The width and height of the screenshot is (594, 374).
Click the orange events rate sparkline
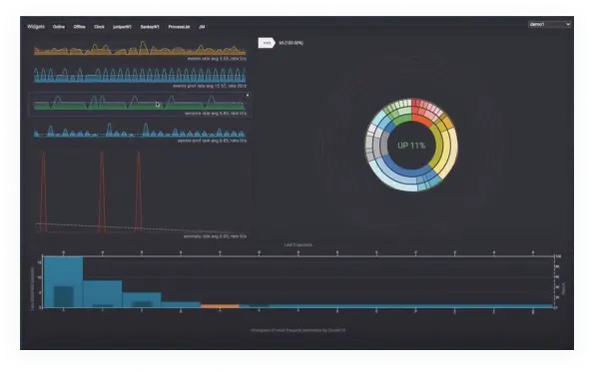pyautogui.click(x=140, y=49)
